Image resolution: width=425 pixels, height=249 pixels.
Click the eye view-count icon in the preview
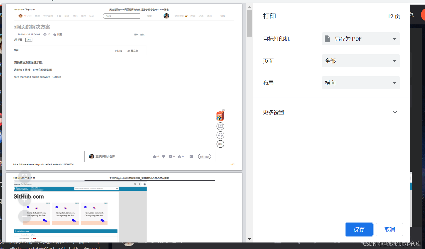click(x=45, y=34)
